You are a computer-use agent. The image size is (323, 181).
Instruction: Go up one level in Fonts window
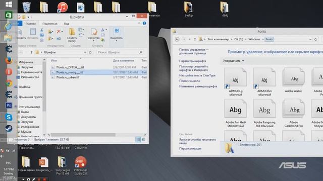(195, 39)
